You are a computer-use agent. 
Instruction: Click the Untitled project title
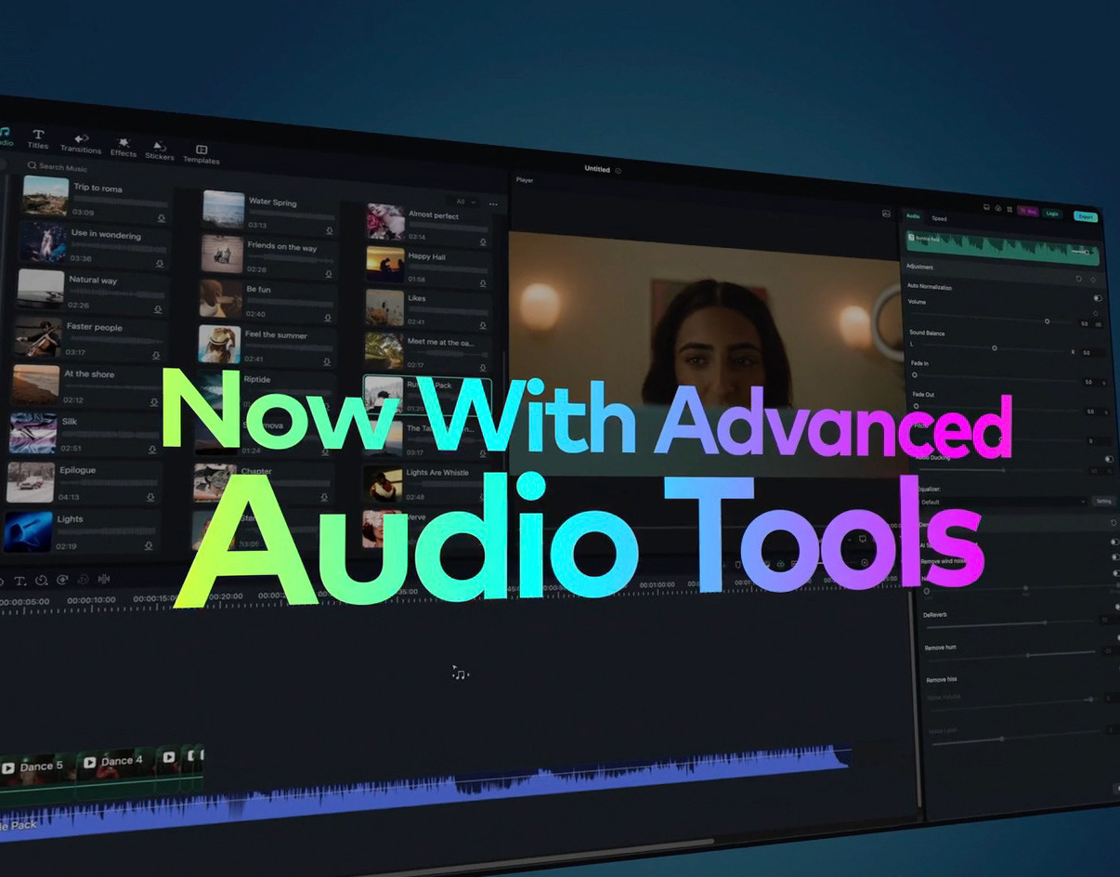597,169
